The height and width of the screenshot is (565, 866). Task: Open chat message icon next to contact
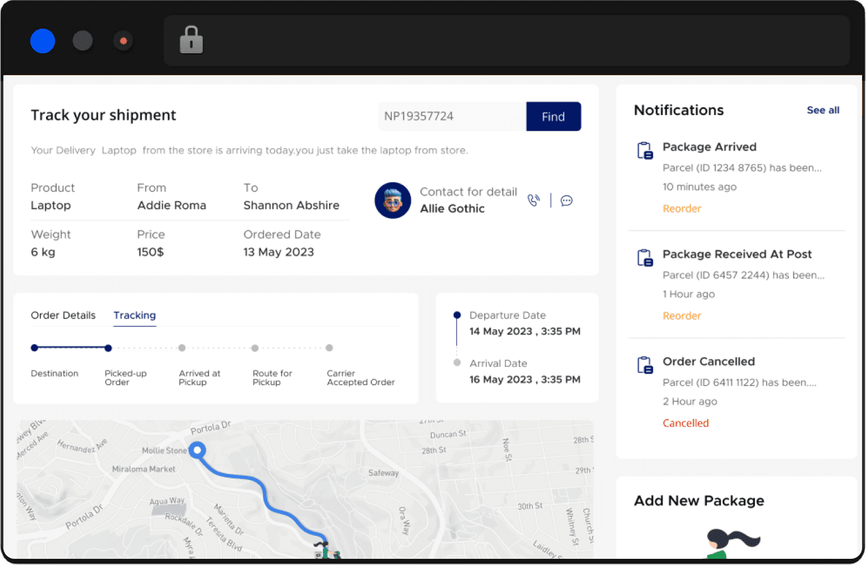pyautogui.click(x=567, y=201)
